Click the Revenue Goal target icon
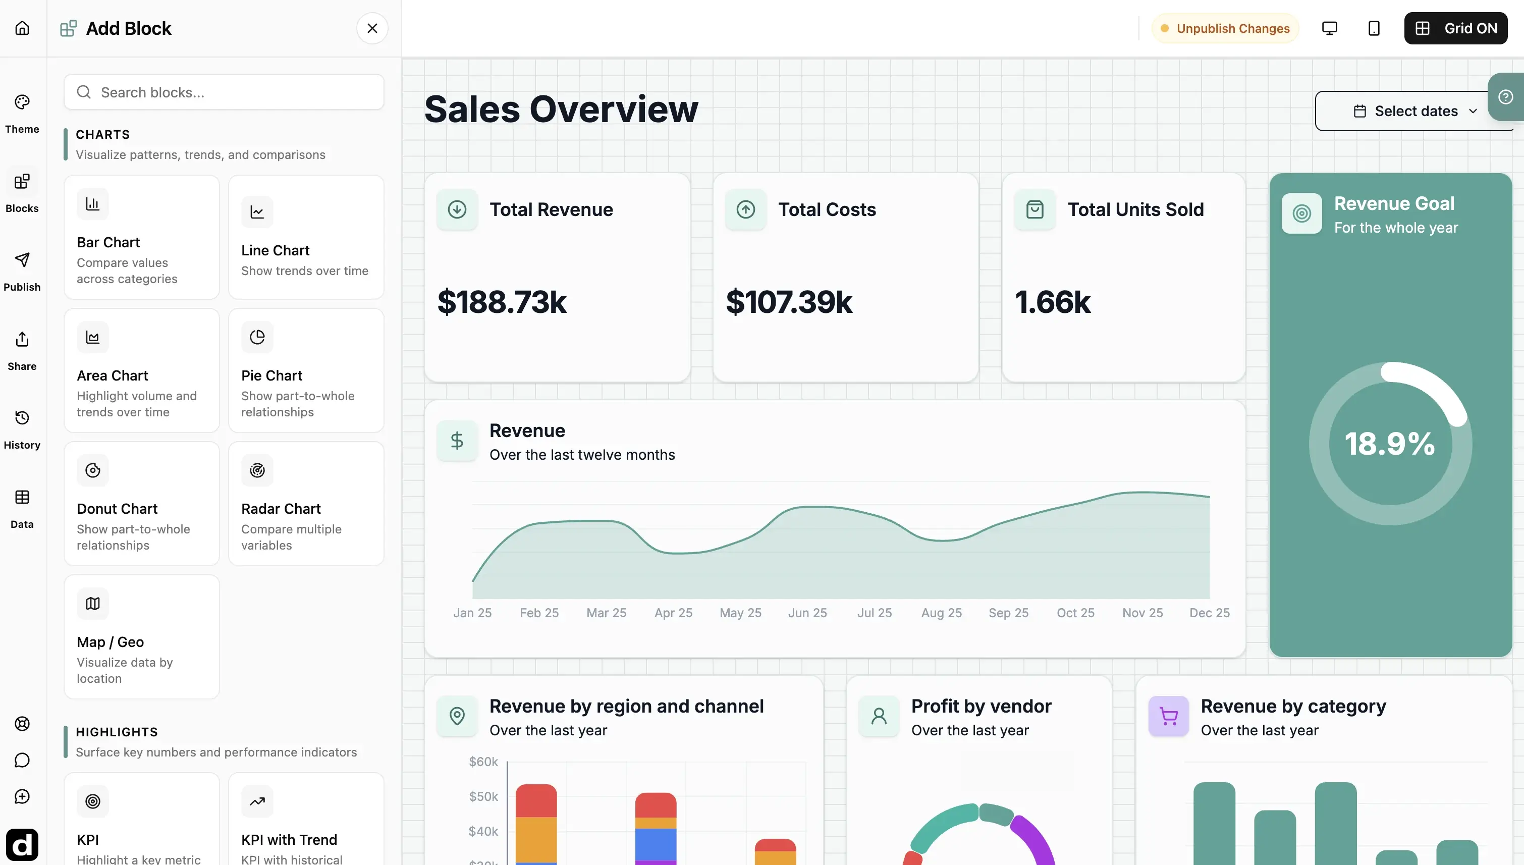The width and height of the screenshot is (1524, 865). coord(1301,213)
